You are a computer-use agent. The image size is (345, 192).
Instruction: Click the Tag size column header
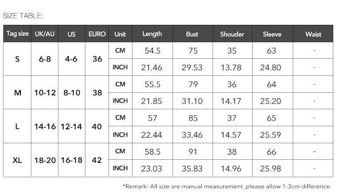[x=17, y=34]
